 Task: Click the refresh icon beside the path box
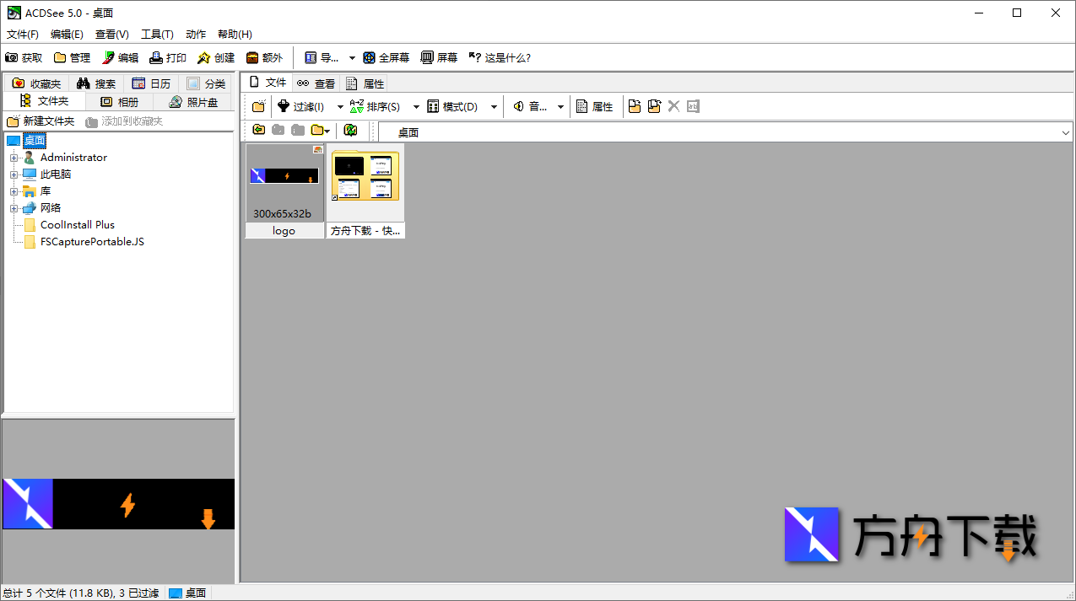tap(350, 131)
